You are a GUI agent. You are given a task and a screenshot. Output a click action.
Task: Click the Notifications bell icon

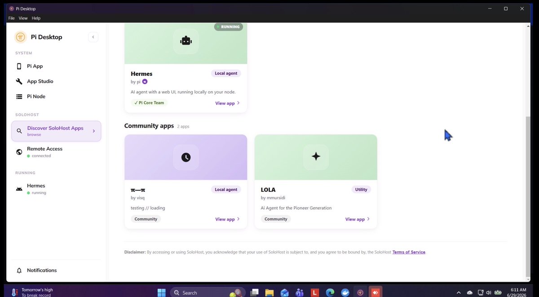click(x=19, y=270)
